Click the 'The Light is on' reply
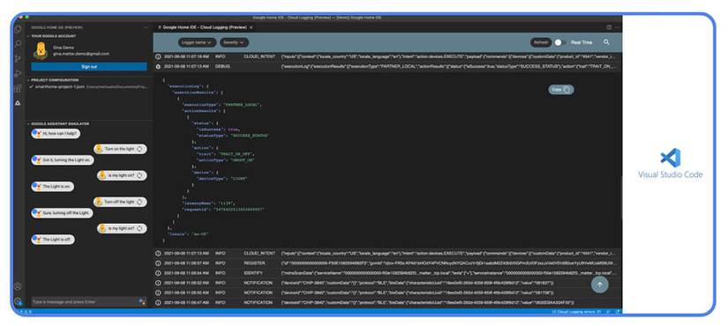This screenshot has height=326, width=728. coord(52,187)
